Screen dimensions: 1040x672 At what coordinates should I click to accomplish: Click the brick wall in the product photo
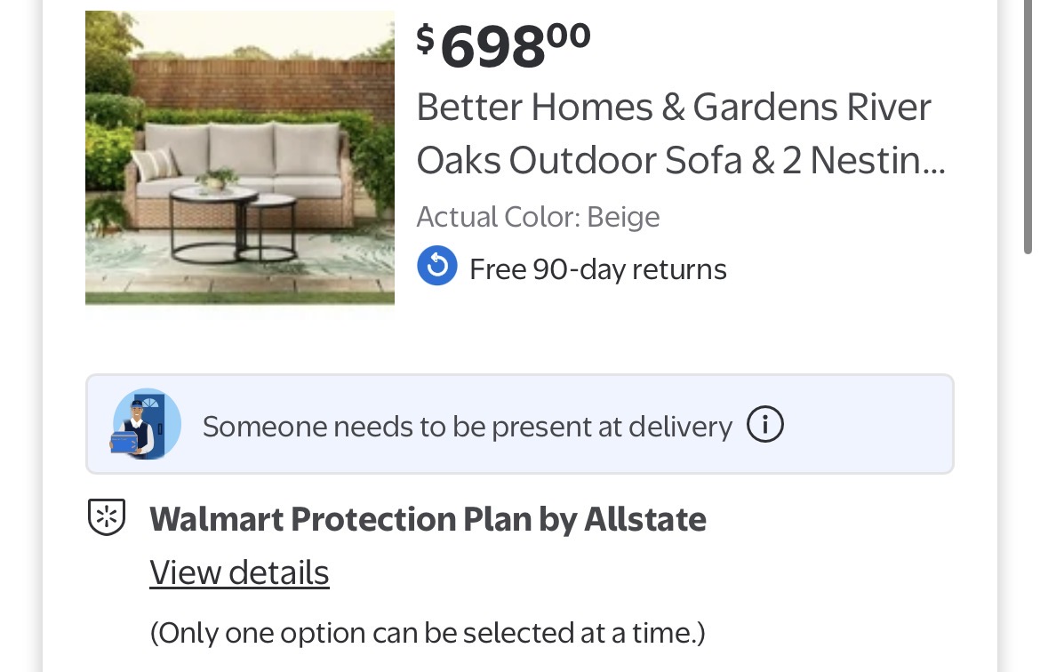267,84
